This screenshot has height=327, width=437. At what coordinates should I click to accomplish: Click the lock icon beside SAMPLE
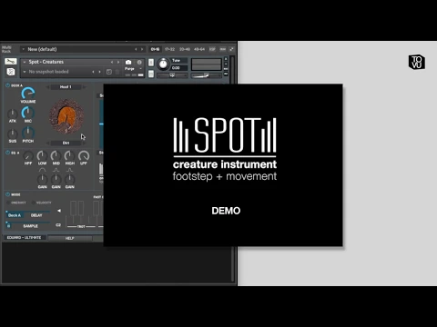(x=8, y=226)
